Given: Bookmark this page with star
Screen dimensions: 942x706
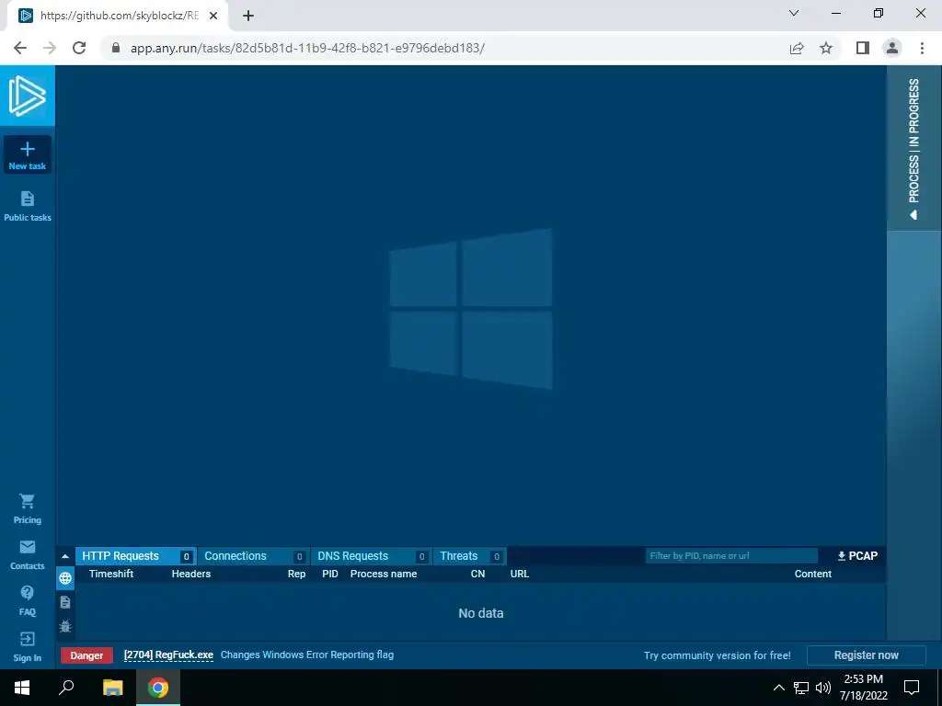Looking at the screenshot, I should [x=826, y=48].
